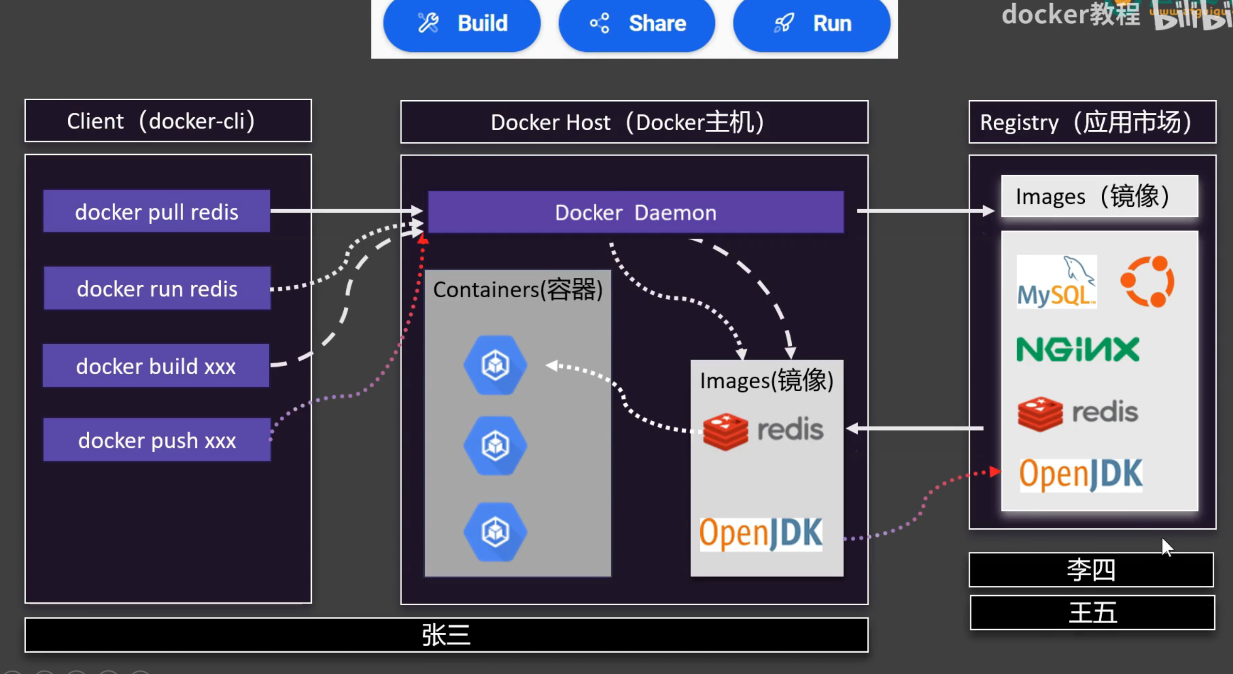Click the Ubuntu logo in Registry

tap(1147, 281)
